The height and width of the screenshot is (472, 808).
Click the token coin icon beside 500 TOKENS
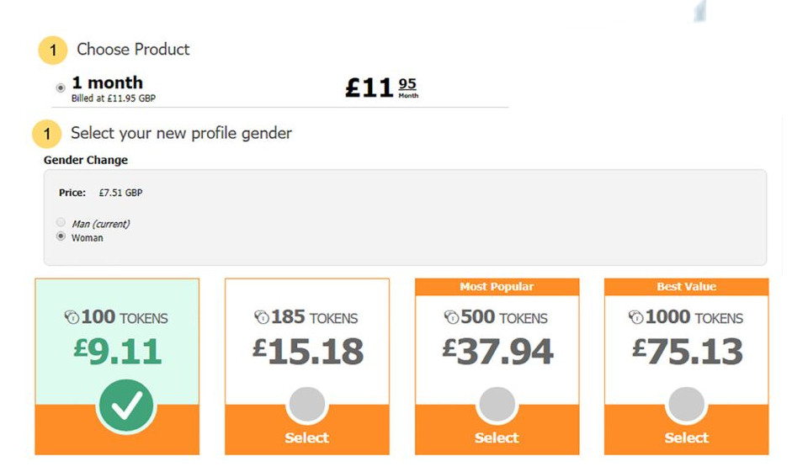(x=452, y=317)
